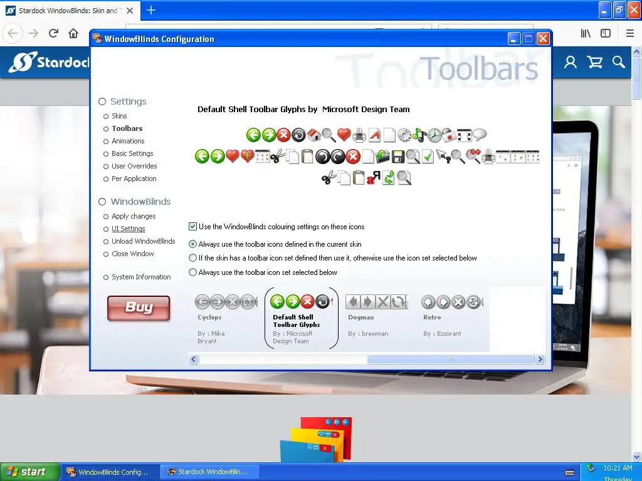Screen dimensions: 642x481
Task: Click the keyboard tray icon
Action: pos(569,472)
